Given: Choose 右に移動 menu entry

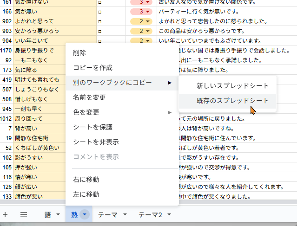Looking at the screenshot, I should (122, 179).
